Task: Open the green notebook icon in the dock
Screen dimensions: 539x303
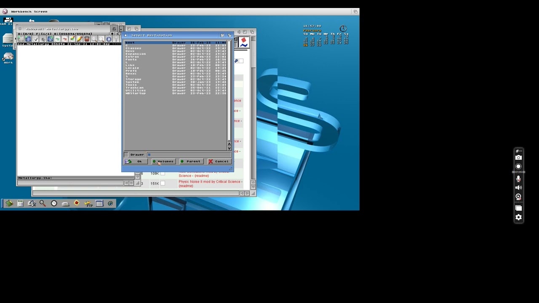Action: (x=9, y=203)
